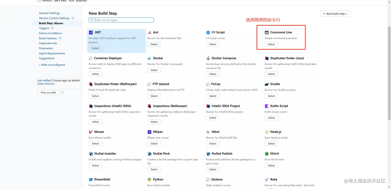Image resolution: width=391 pixels, height=189 pixels.
Task: Select the Node.js runner
Action: coord(272,144)
